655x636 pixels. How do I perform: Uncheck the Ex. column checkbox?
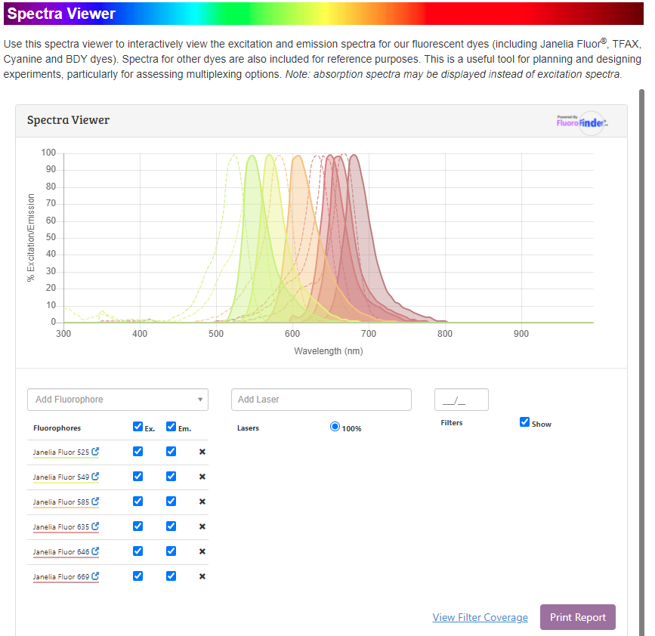pos(137,426)
